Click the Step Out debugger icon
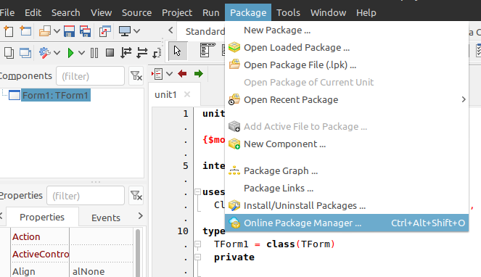 click(x=157, y=53)
